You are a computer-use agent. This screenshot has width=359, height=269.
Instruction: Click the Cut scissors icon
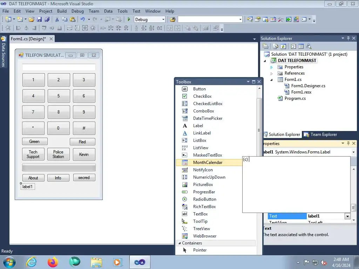[x=57, y=20]
